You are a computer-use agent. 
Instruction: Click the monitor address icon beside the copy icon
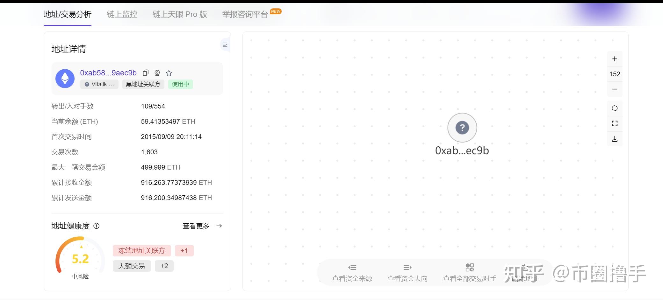pyautogui.click(x=157, y=73)
